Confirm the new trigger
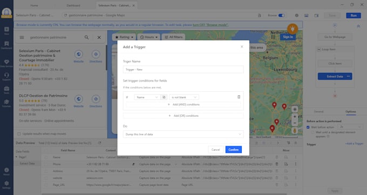 pyautogui.click(x=233, y=150)
